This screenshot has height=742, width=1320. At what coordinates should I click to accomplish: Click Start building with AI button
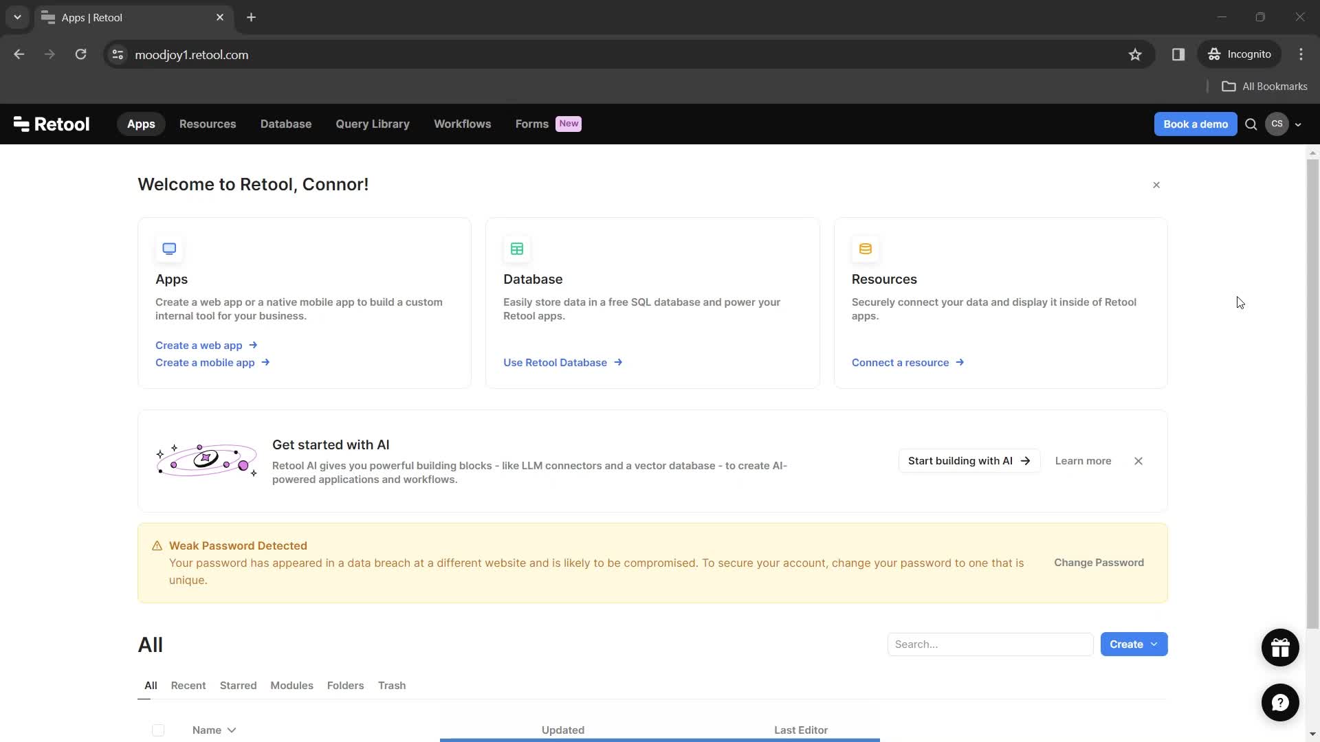969,461
